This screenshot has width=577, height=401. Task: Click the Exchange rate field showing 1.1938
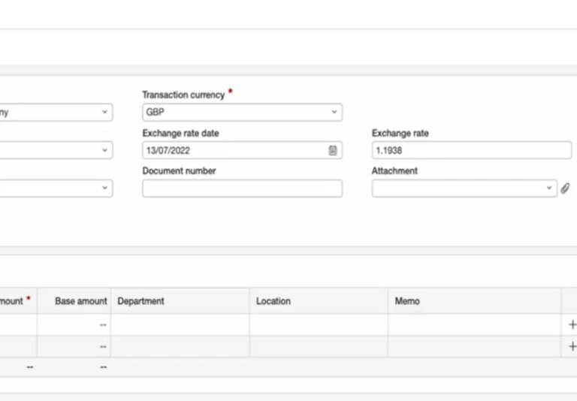point(471,150)
